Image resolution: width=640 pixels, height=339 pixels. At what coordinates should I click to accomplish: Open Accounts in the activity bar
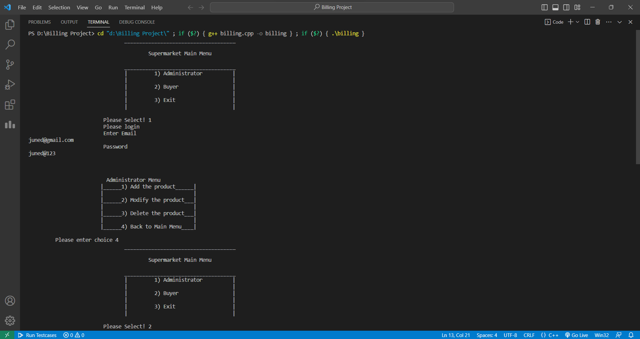tap(10, 301)
